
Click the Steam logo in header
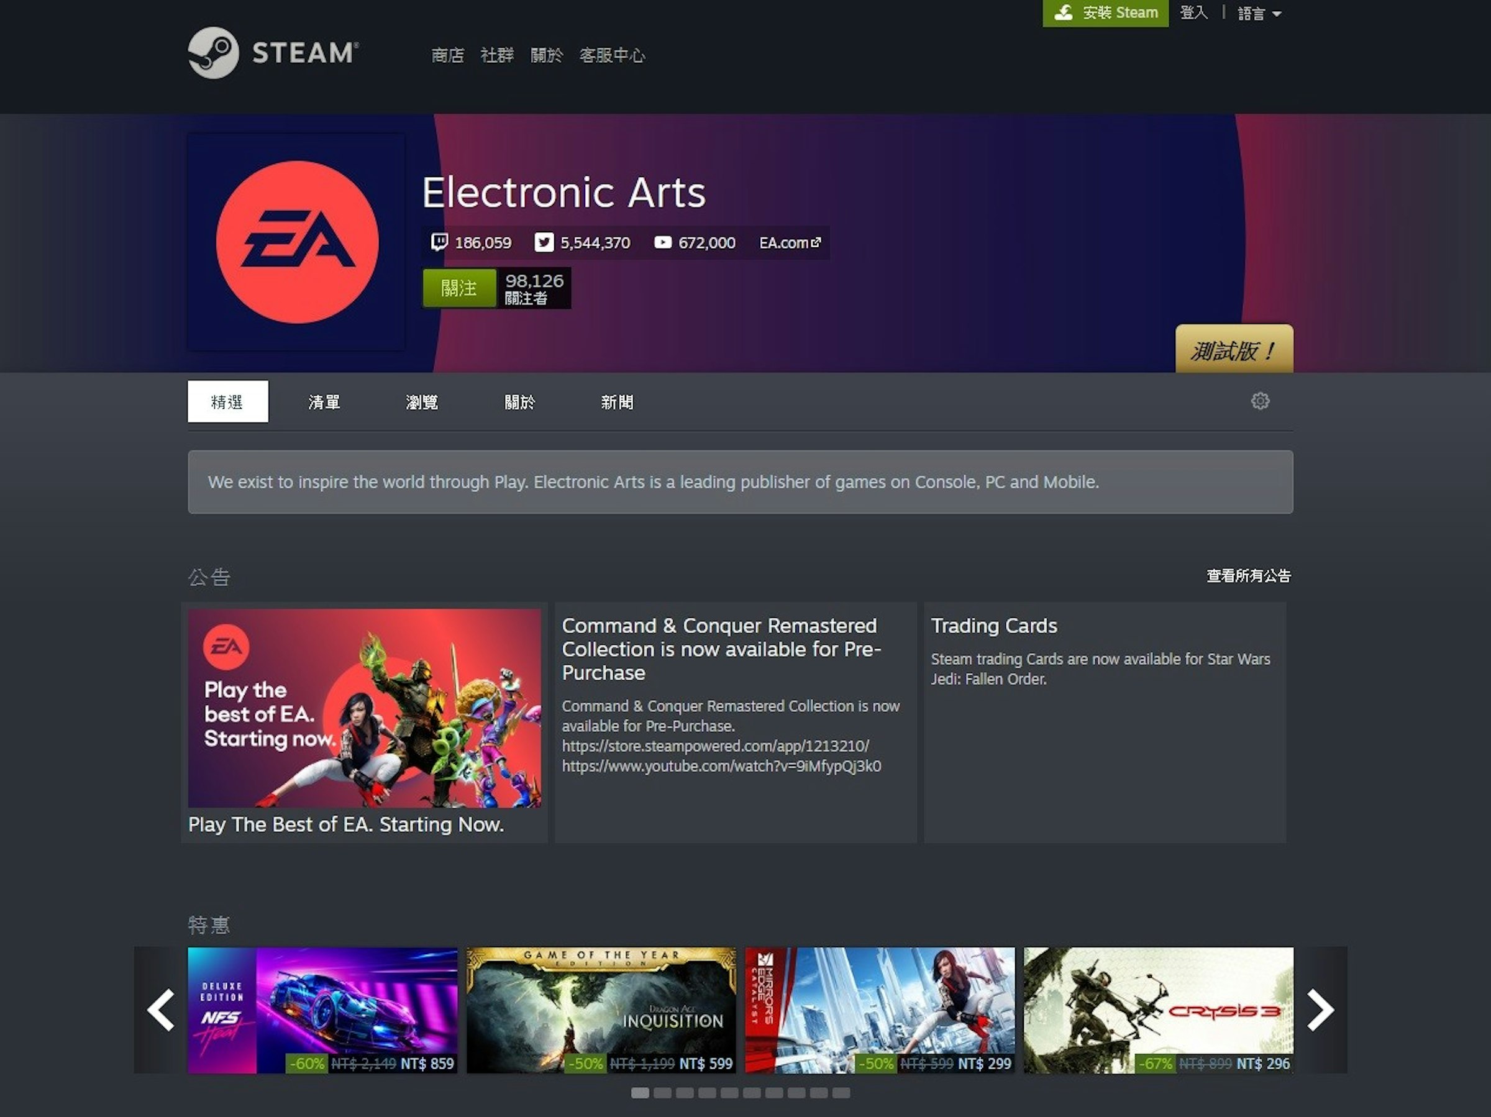[x=273, y=53]
